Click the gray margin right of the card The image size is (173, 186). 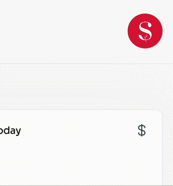coord(168,148)
